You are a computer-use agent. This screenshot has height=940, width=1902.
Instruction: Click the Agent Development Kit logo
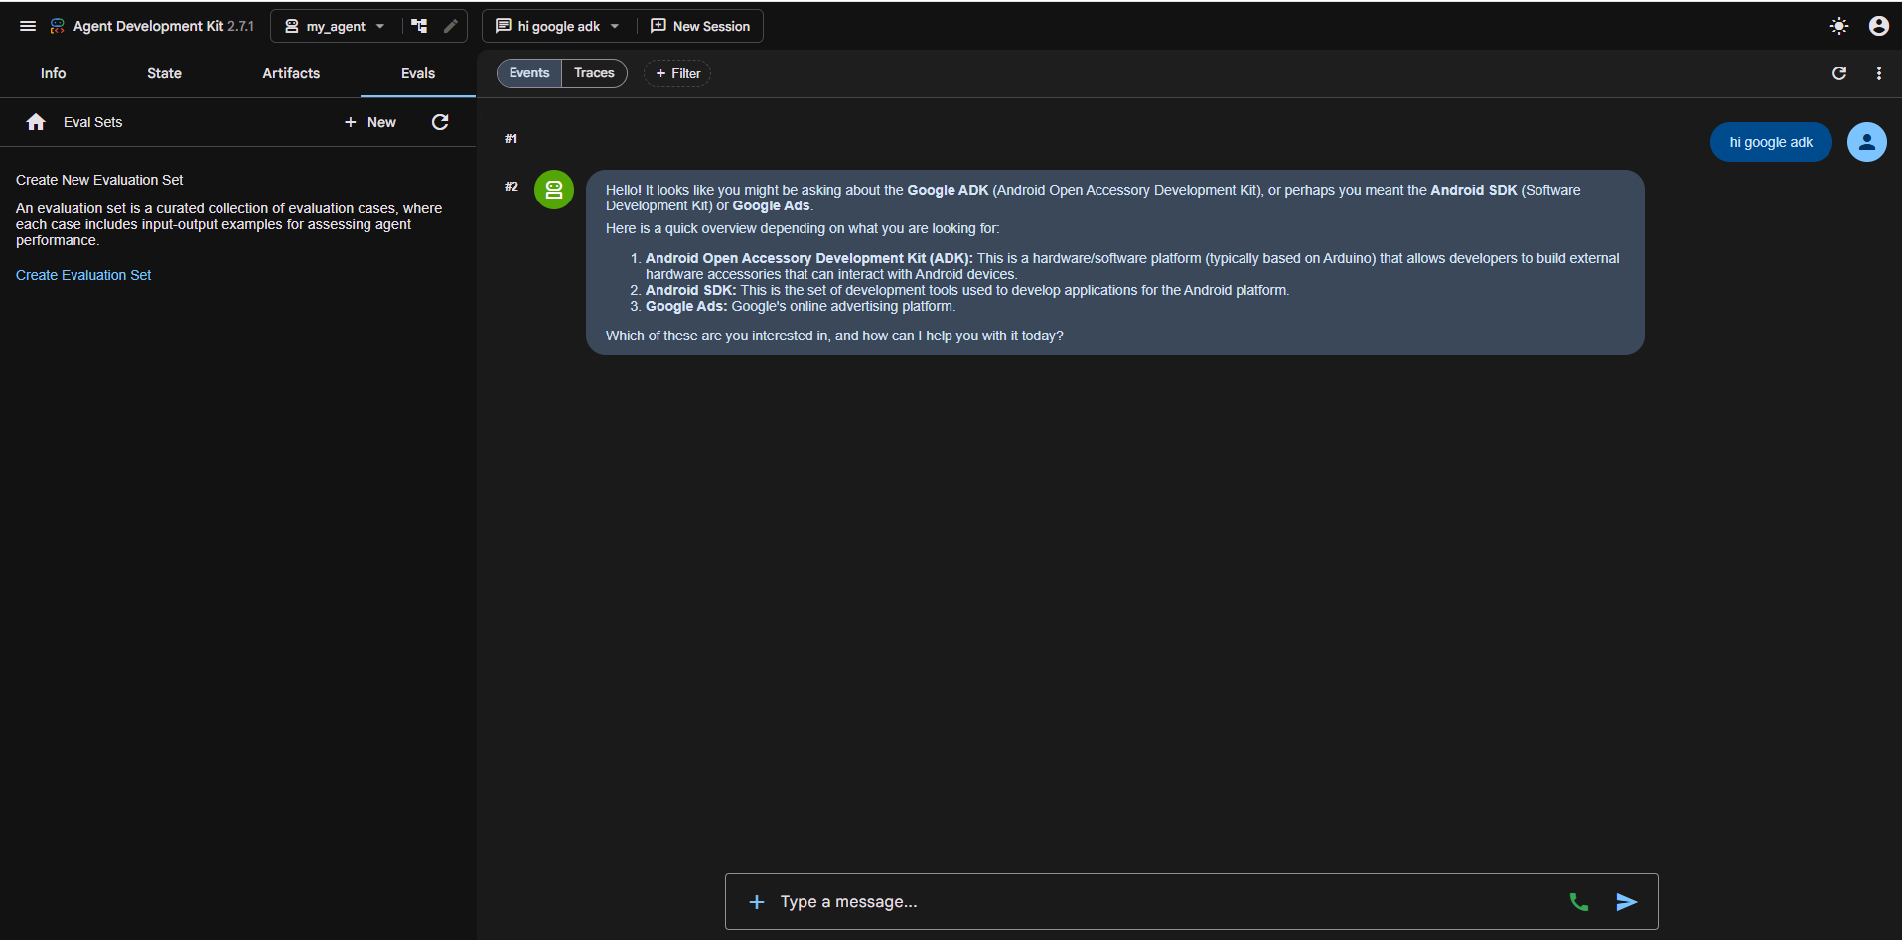click(x=58, y=26)
